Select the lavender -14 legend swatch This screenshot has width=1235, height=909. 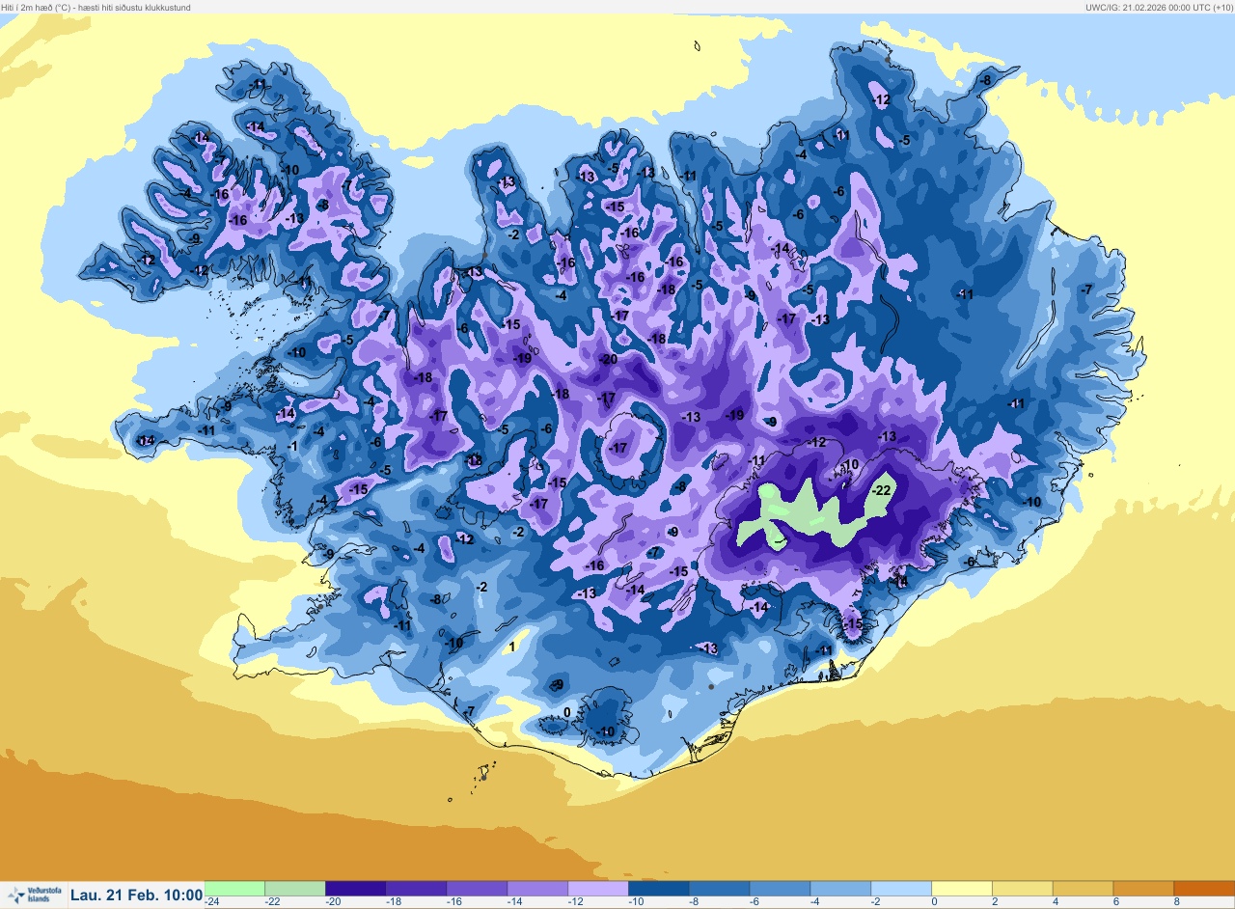pyautogui.click(x=537, y=888)
